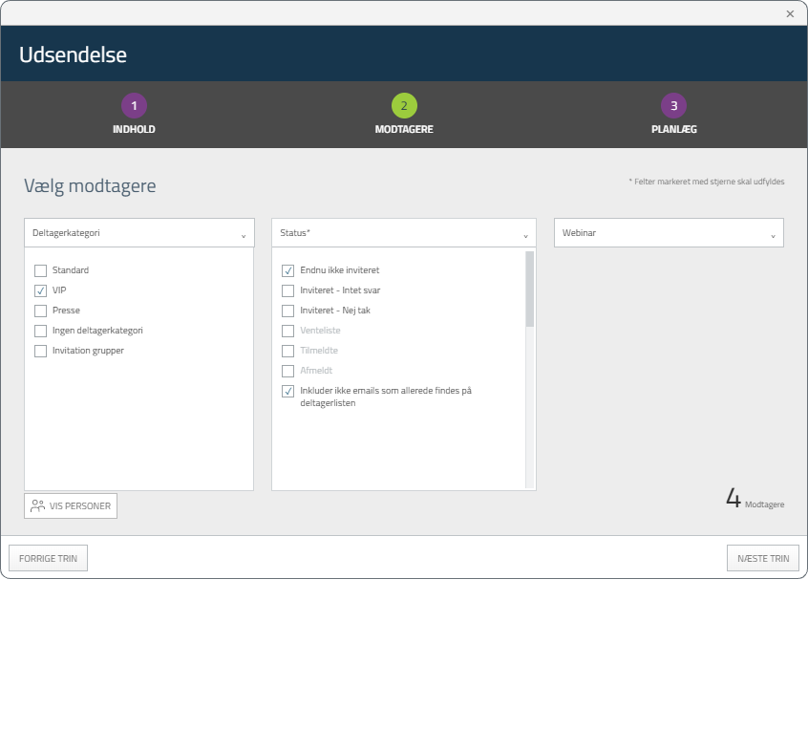Click the required fields note text
Image resolution: width=808 pixels, height=751 pixels.
[707, 182]
